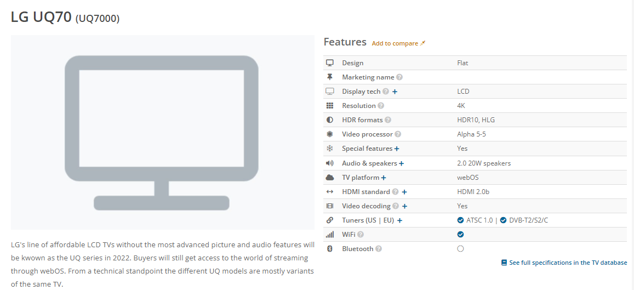
Task: Click the DVB-T2/S2/C checkmark
Action: [x=503, y=220]
